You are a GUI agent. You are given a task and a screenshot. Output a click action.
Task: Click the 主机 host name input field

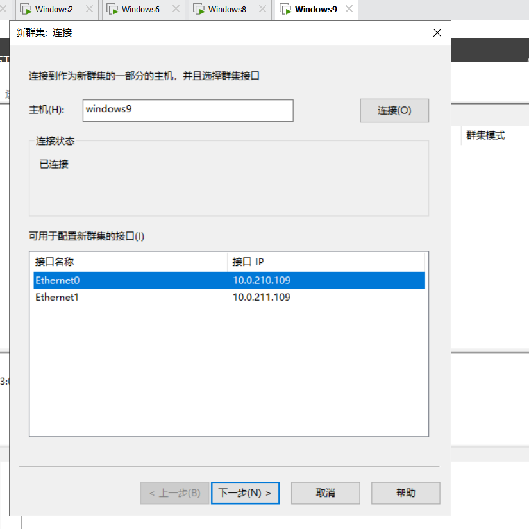click(x=188, y=110)
